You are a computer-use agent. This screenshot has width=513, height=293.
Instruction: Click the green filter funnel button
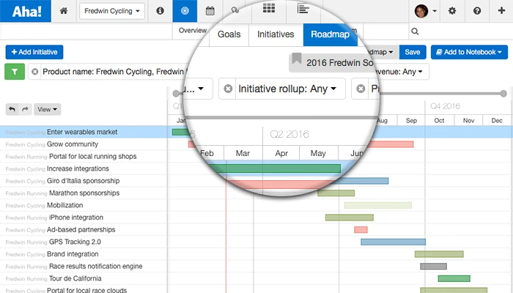15,72
